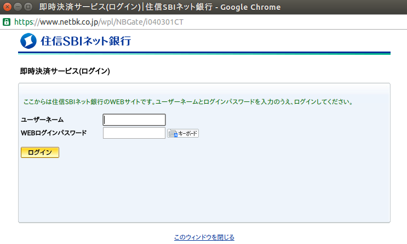Click the green HTTPS padlock icon
Screen dimensions: 407x244
(6, 22)
